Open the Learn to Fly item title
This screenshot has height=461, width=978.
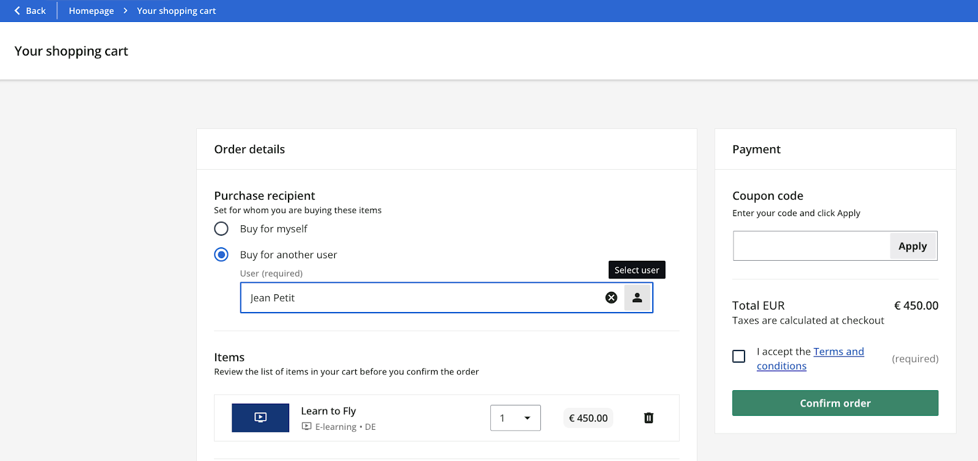click(328, 411)
